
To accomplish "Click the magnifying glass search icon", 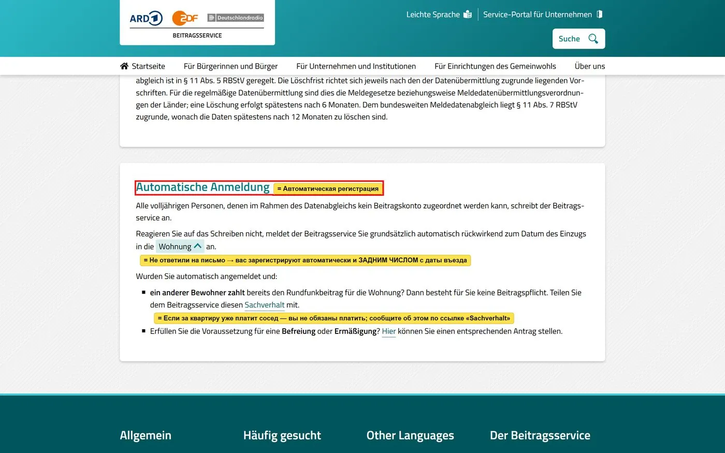I will pos(593,39).
